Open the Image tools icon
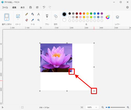 coord(18,16)
